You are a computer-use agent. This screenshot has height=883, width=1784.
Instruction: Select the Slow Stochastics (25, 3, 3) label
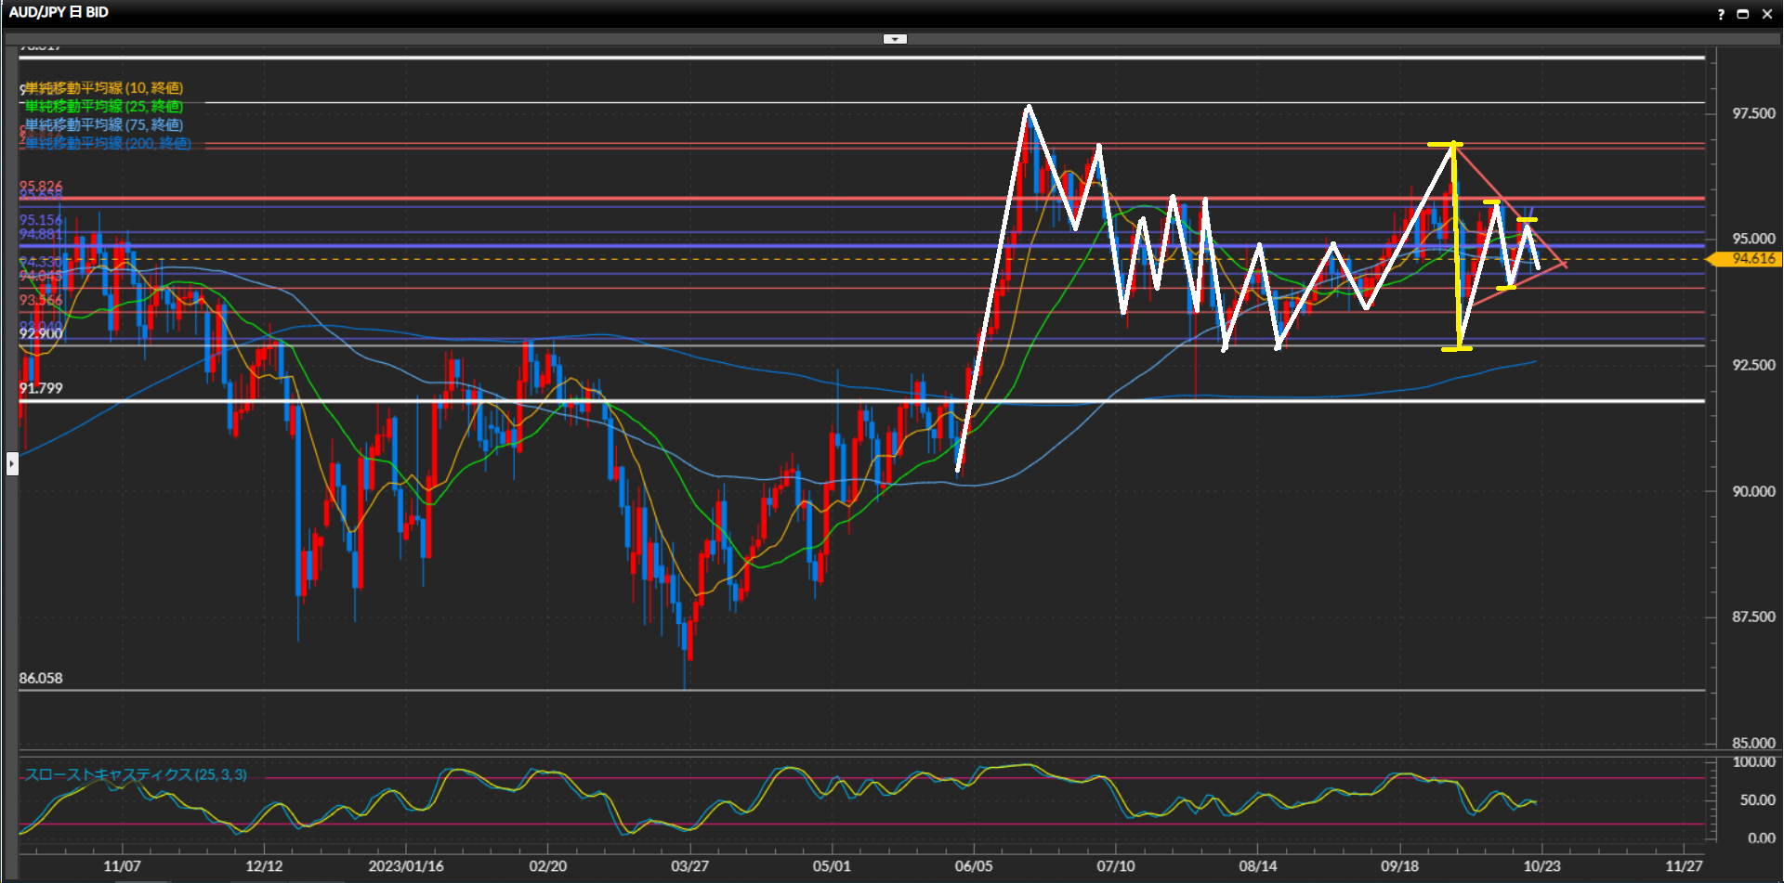click(x=136, y=774)
